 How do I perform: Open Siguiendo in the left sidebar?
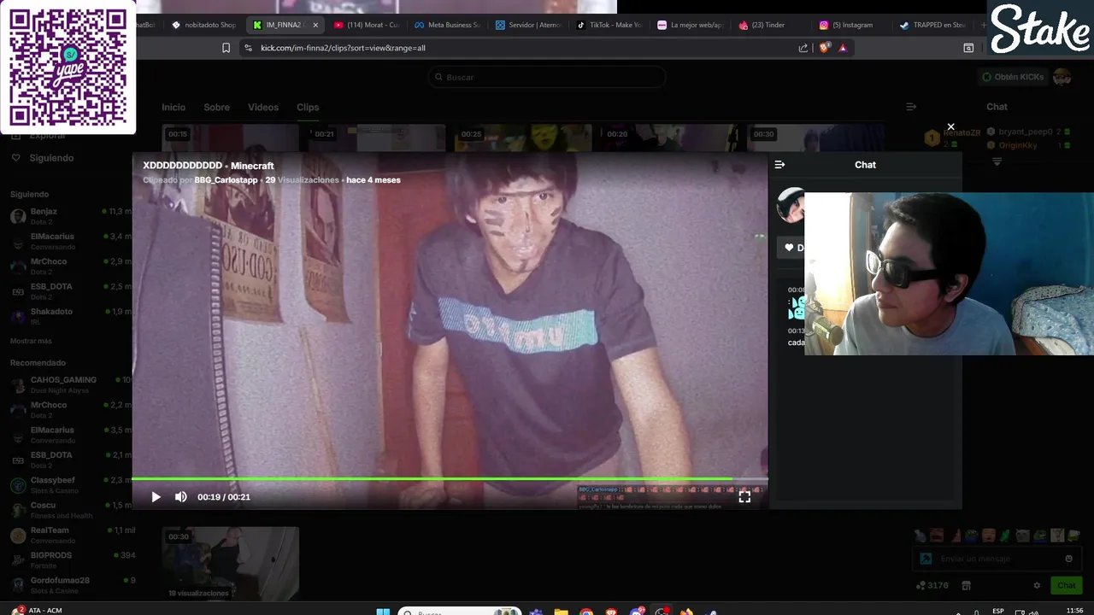[x=51, y=158]
